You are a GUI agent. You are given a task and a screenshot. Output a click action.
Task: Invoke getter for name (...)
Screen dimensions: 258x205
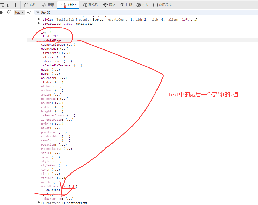tap(56, 74)
